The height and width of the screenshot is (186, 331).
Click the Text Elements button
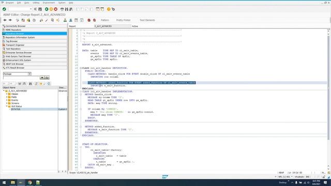point(147,20)
